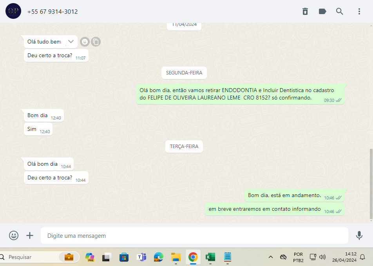Click the 'Deu certo a troca?' 11:07 message

point(56,56)
